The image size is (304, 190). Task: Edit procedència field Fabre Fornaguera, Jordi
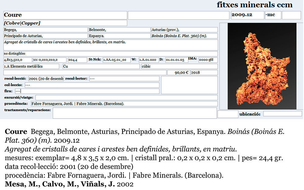coord(124,104)
